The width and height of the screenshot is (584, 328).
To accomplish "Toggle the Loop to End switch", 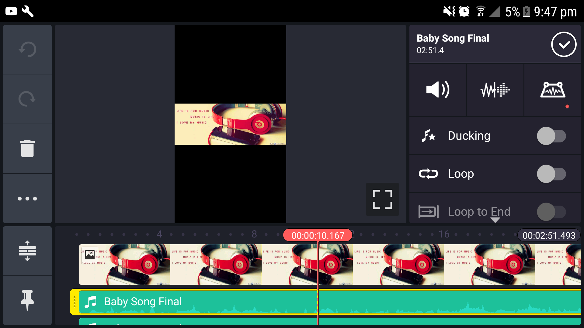I will 551,212.
